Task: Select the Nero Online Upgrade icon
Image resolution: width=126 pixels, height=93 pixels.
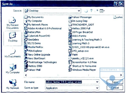Action: pyautogui.click(x=26, y=54)
